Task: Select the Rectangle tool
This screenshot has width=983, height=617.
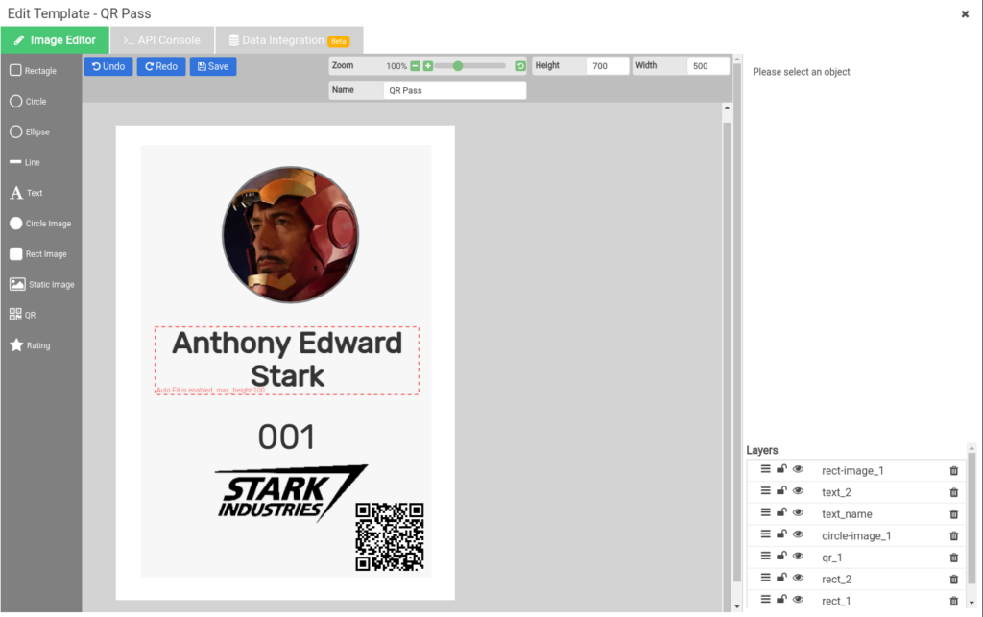Action: (x=34, y=71)
